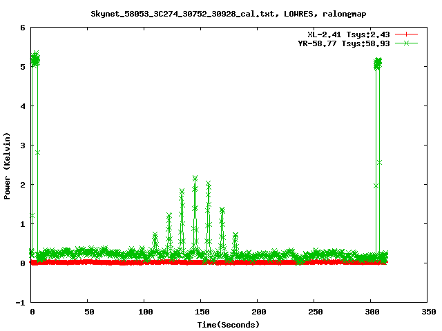Viewport: 442px width, 331px height.
Task: Click x-axis tick label '200'
Action: coord(259,312)
